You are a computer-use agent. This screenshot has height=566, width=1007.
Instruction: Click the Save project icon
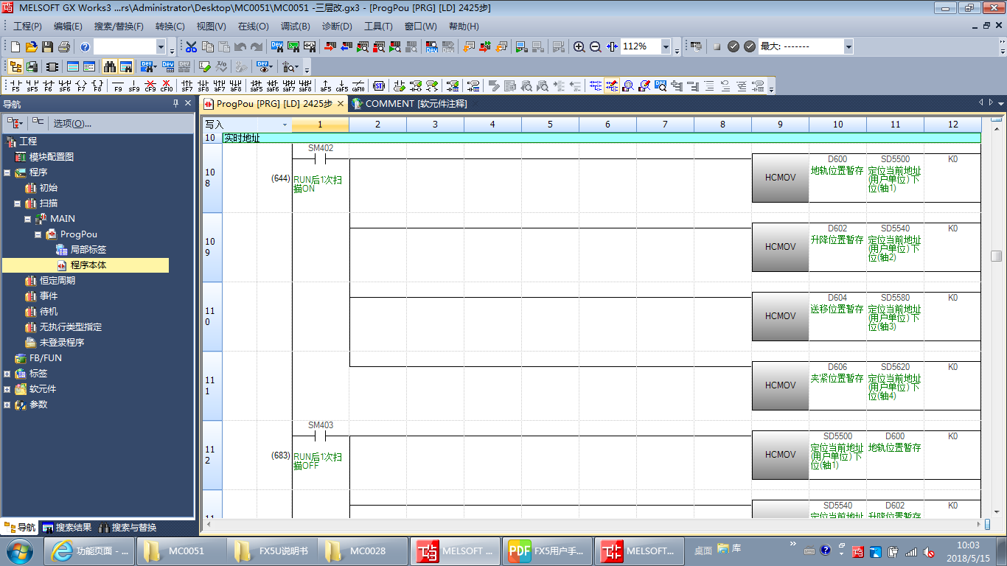(x=47, y=46)
